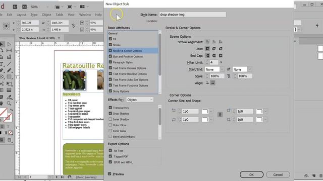Select the Gap tool in toolbox
The width and height of the screenshot is (323, 181).
click(x=9, y=50)
